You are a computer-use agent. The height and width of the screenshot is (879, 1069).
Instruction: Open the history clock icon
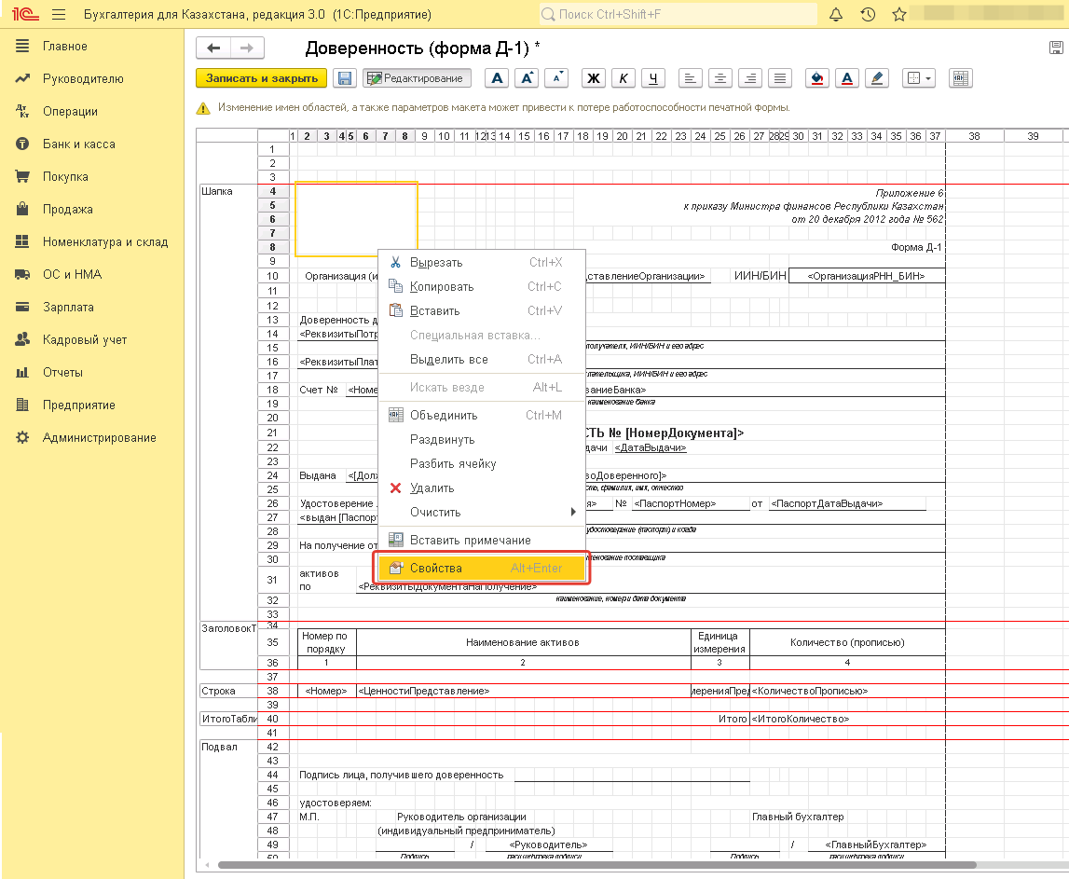[x=868, y=14]
